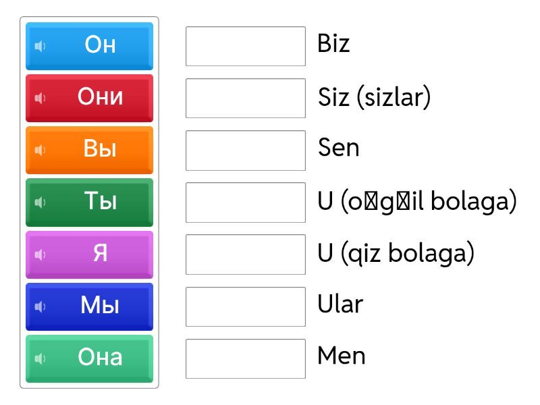
Task: Pick the red Они word tile
Action: 99,97
